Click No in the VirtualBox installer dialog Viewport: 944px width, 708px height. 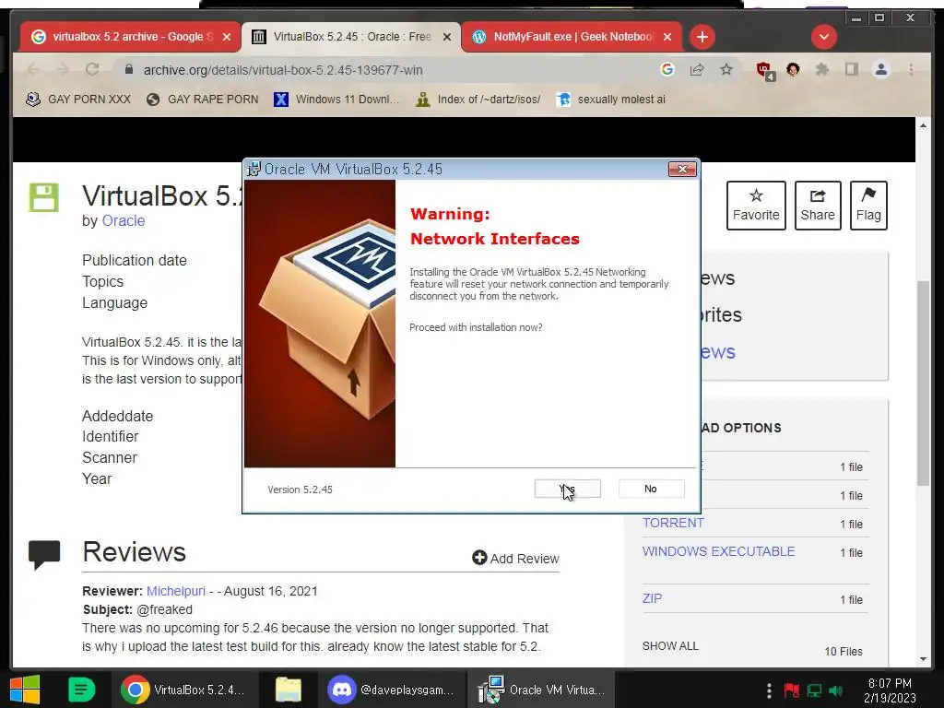[x=651, y=489]
